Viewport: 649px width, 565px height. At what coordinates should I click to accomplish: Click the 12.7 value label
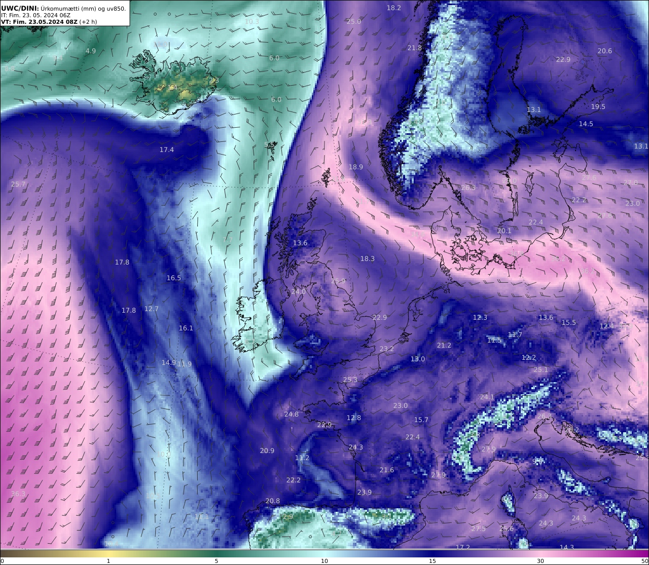[152, 309]
